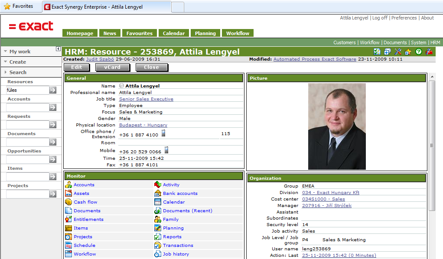Click the Documents (Recent) icon
The image size is (443, 259).
pyautogui.click(x=158, y=210)
